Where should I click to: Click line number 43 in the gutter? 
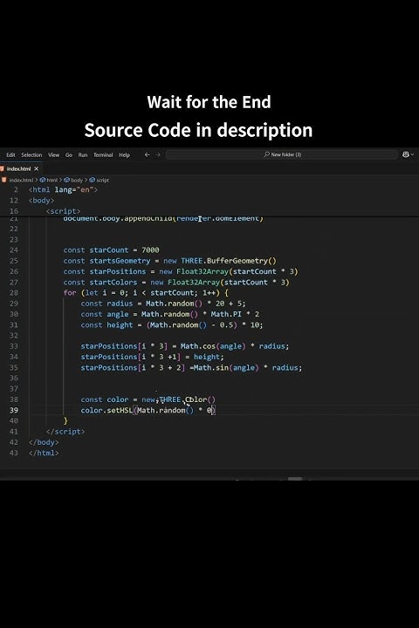pyautogui.click(x=14, y=454)
